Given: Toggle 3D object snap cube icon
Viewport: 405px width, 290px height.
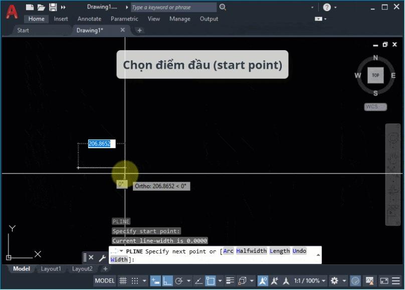Looking at the screenshot, I should 242,281.
